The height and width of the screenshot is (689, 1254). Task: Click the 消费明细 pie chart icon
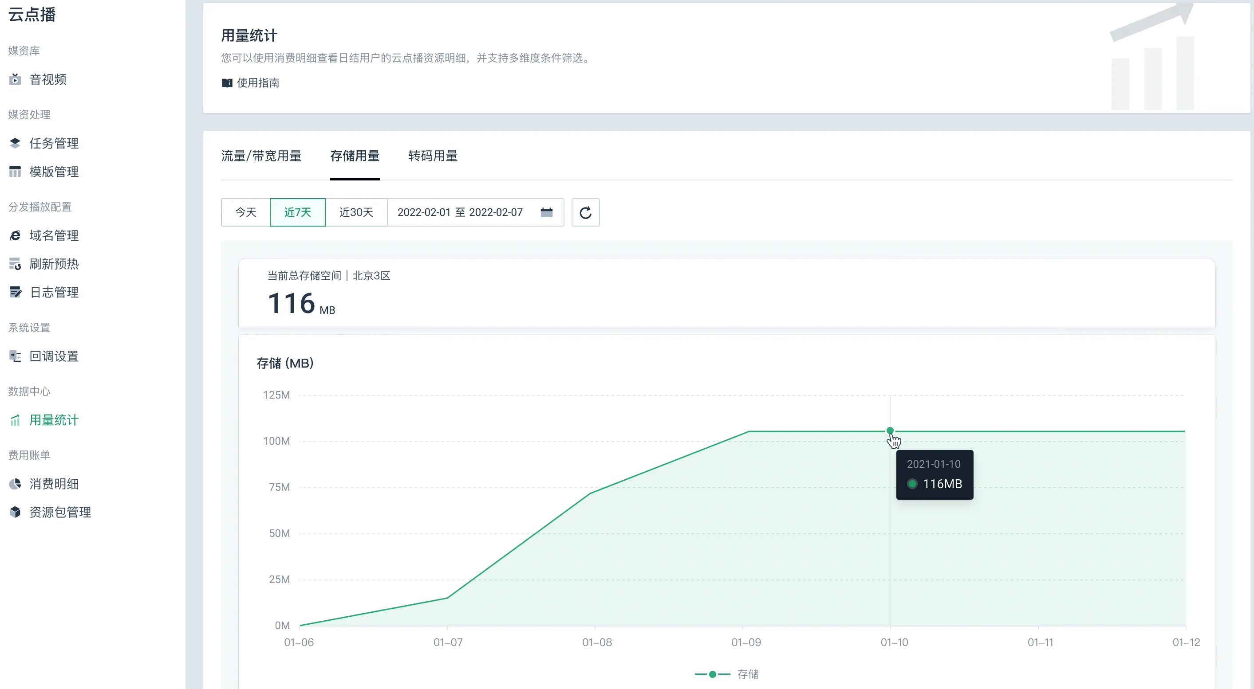(x=15, y=484)
